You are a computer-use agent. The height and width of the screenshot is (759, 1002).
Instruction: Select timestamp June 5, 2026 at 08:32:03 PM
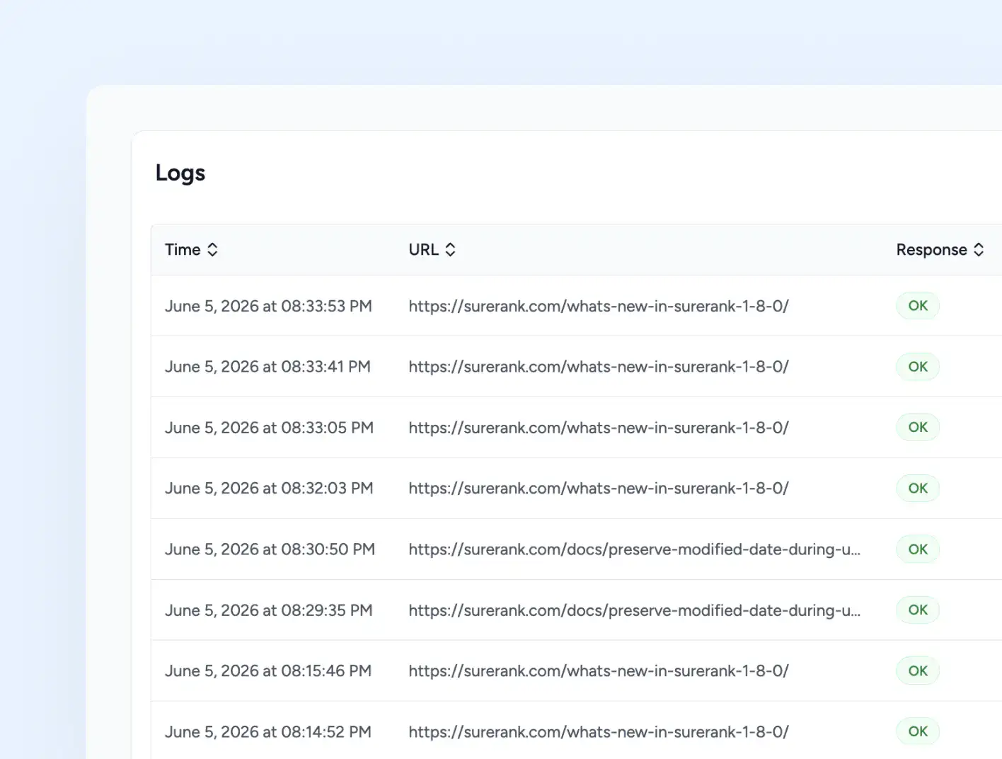point(269,489)
